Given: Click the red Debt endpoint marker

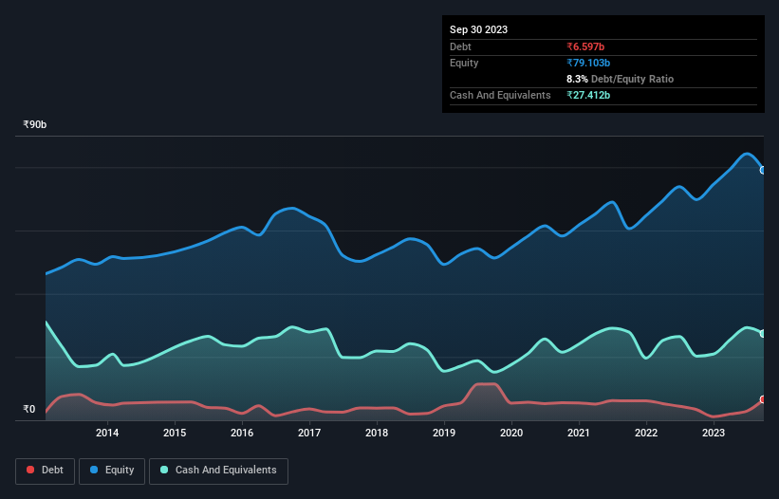Looking at the screenshot, I should pos(763,399).
